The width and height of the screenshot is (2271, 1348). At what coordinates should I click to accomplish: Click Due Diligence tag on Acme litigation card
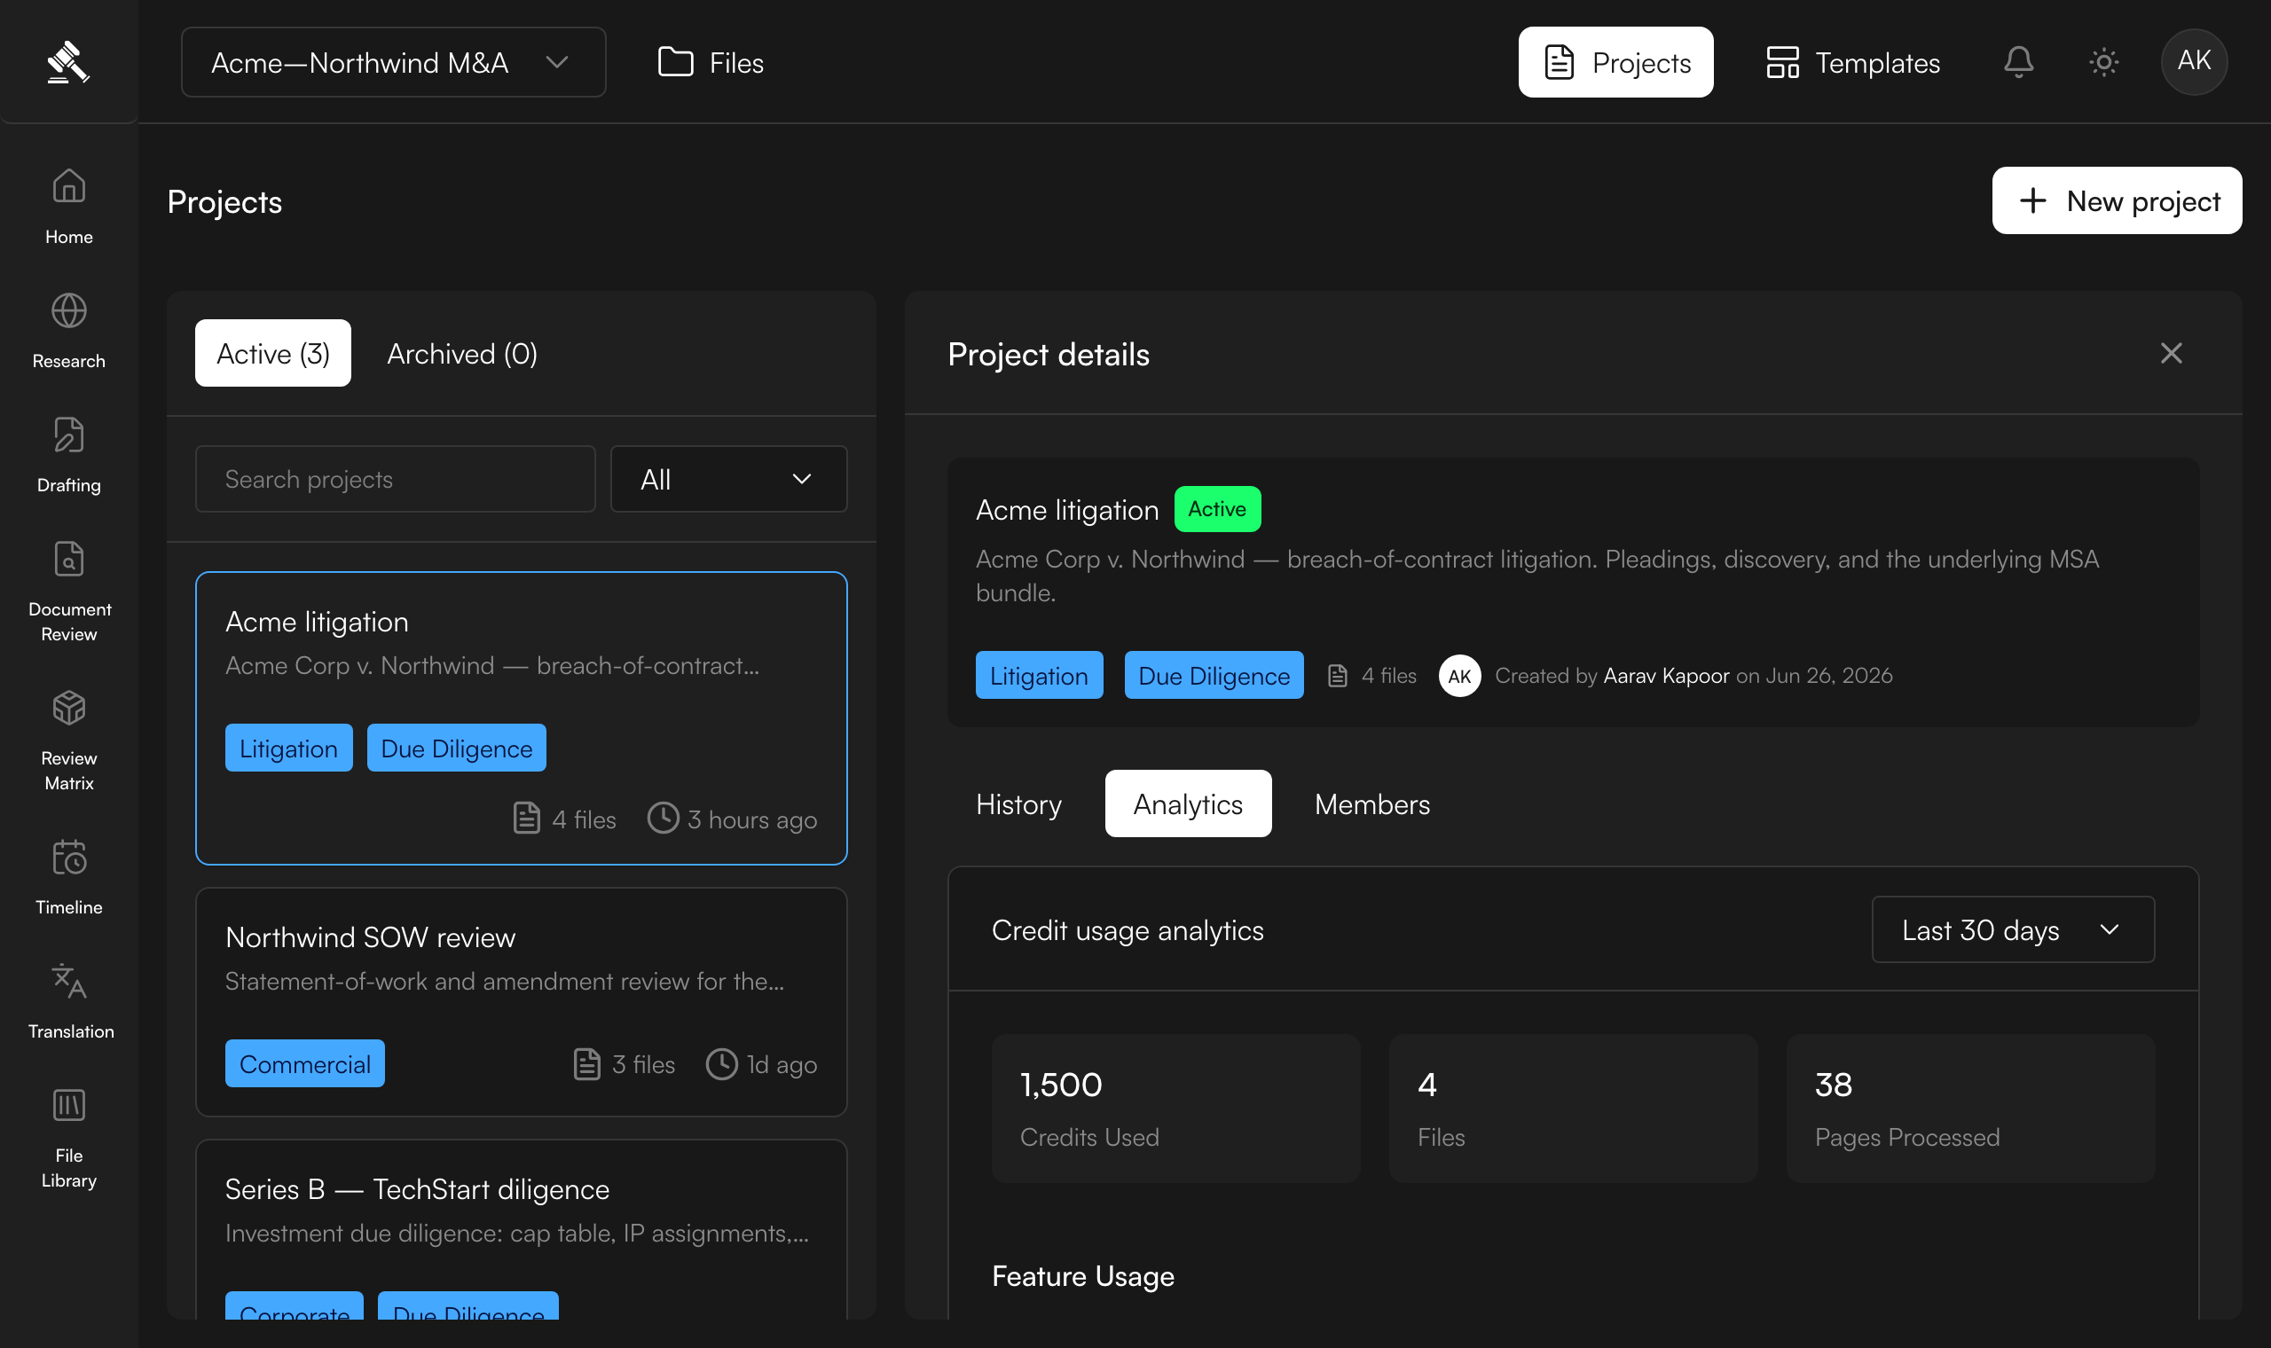[456, 748]
